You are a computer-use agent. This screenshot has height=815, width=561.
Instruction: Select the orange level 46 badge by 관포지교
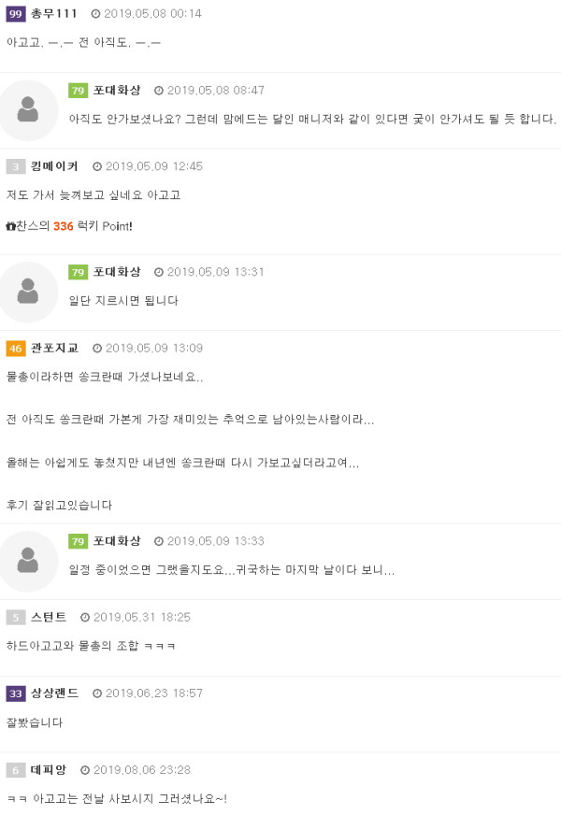pyautogui.click(x=16, y=349)
